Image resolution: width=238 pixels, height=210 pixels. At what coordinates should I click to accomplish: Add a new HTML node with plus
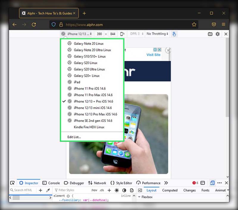tap(40, 190)
